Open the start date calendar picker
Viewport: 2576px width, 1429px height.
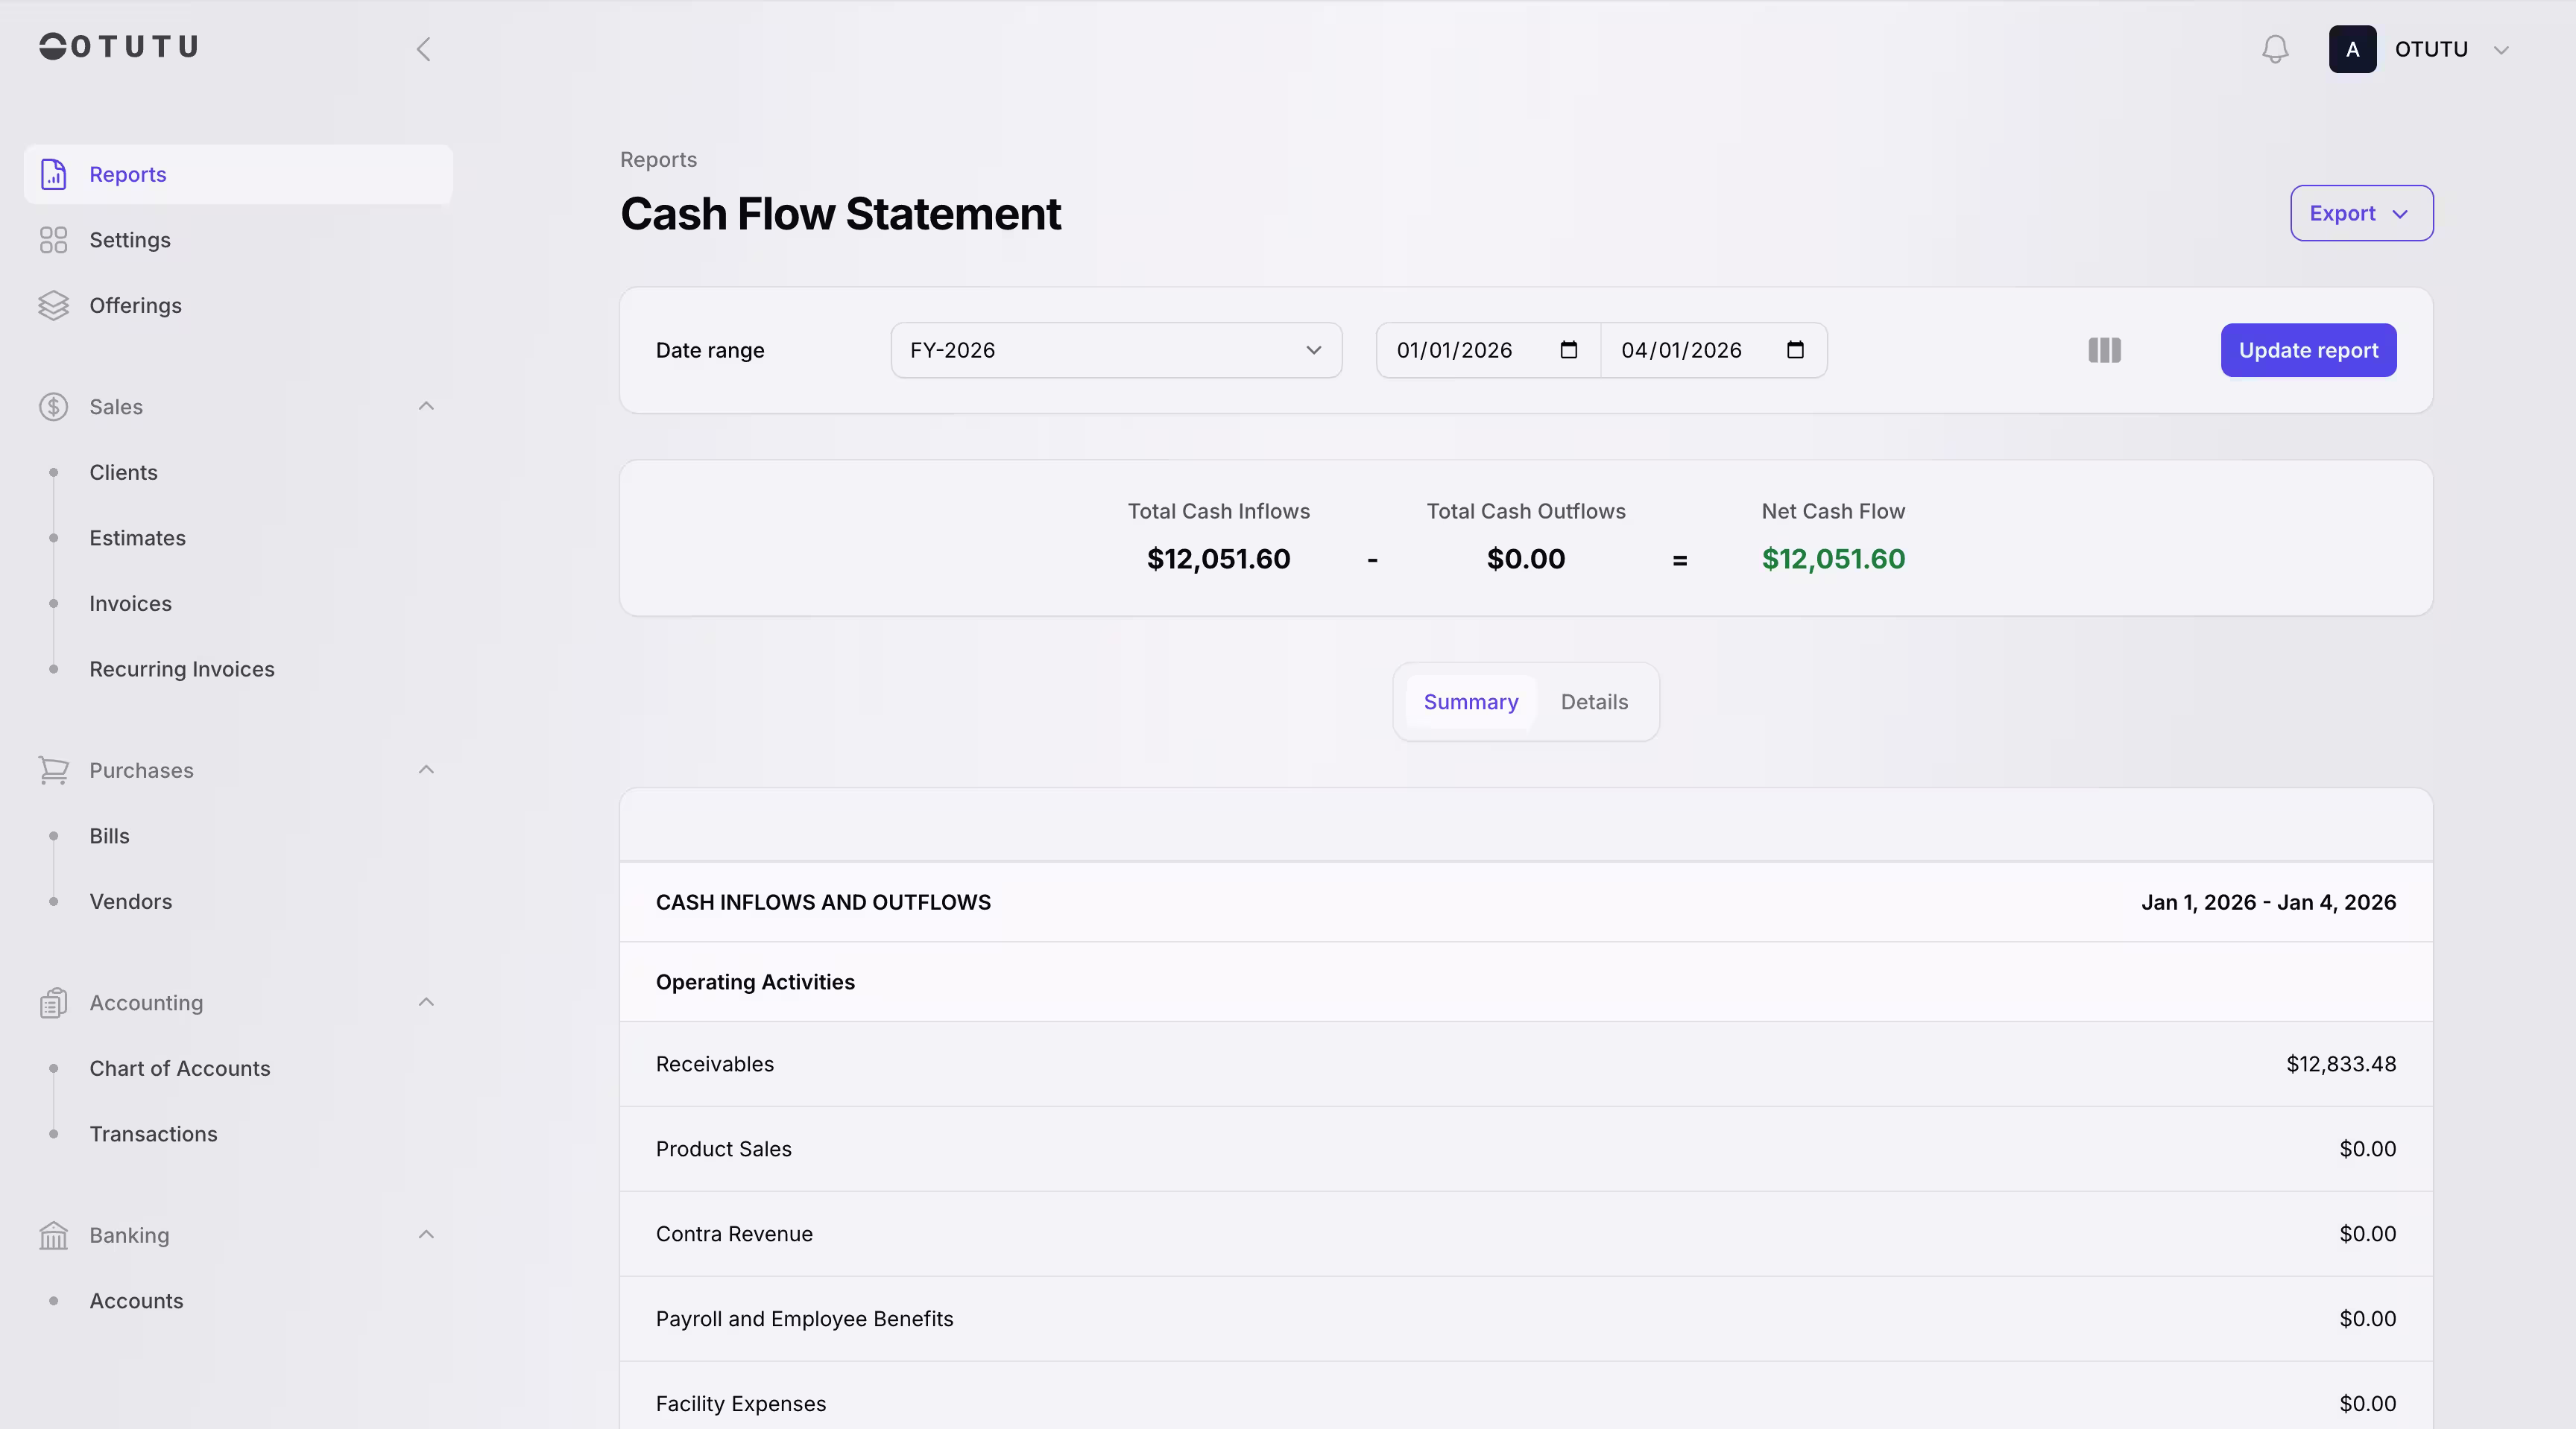point(1568,349)
